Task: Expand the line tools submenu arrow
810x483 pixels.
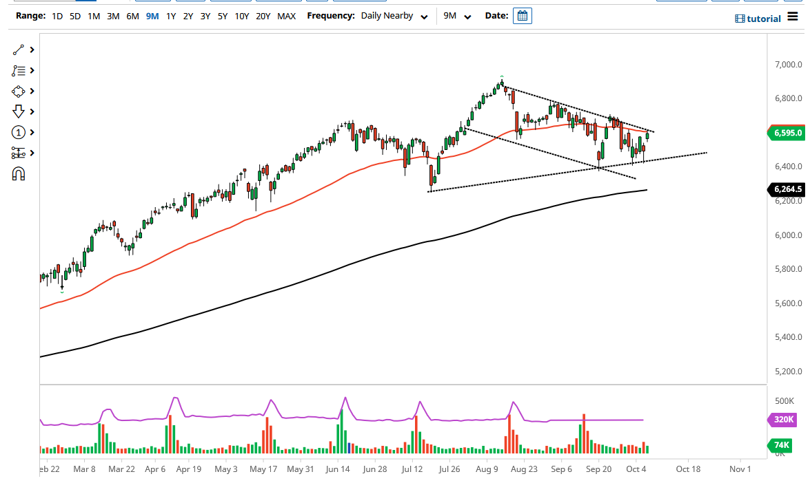Action: [32, 50]
